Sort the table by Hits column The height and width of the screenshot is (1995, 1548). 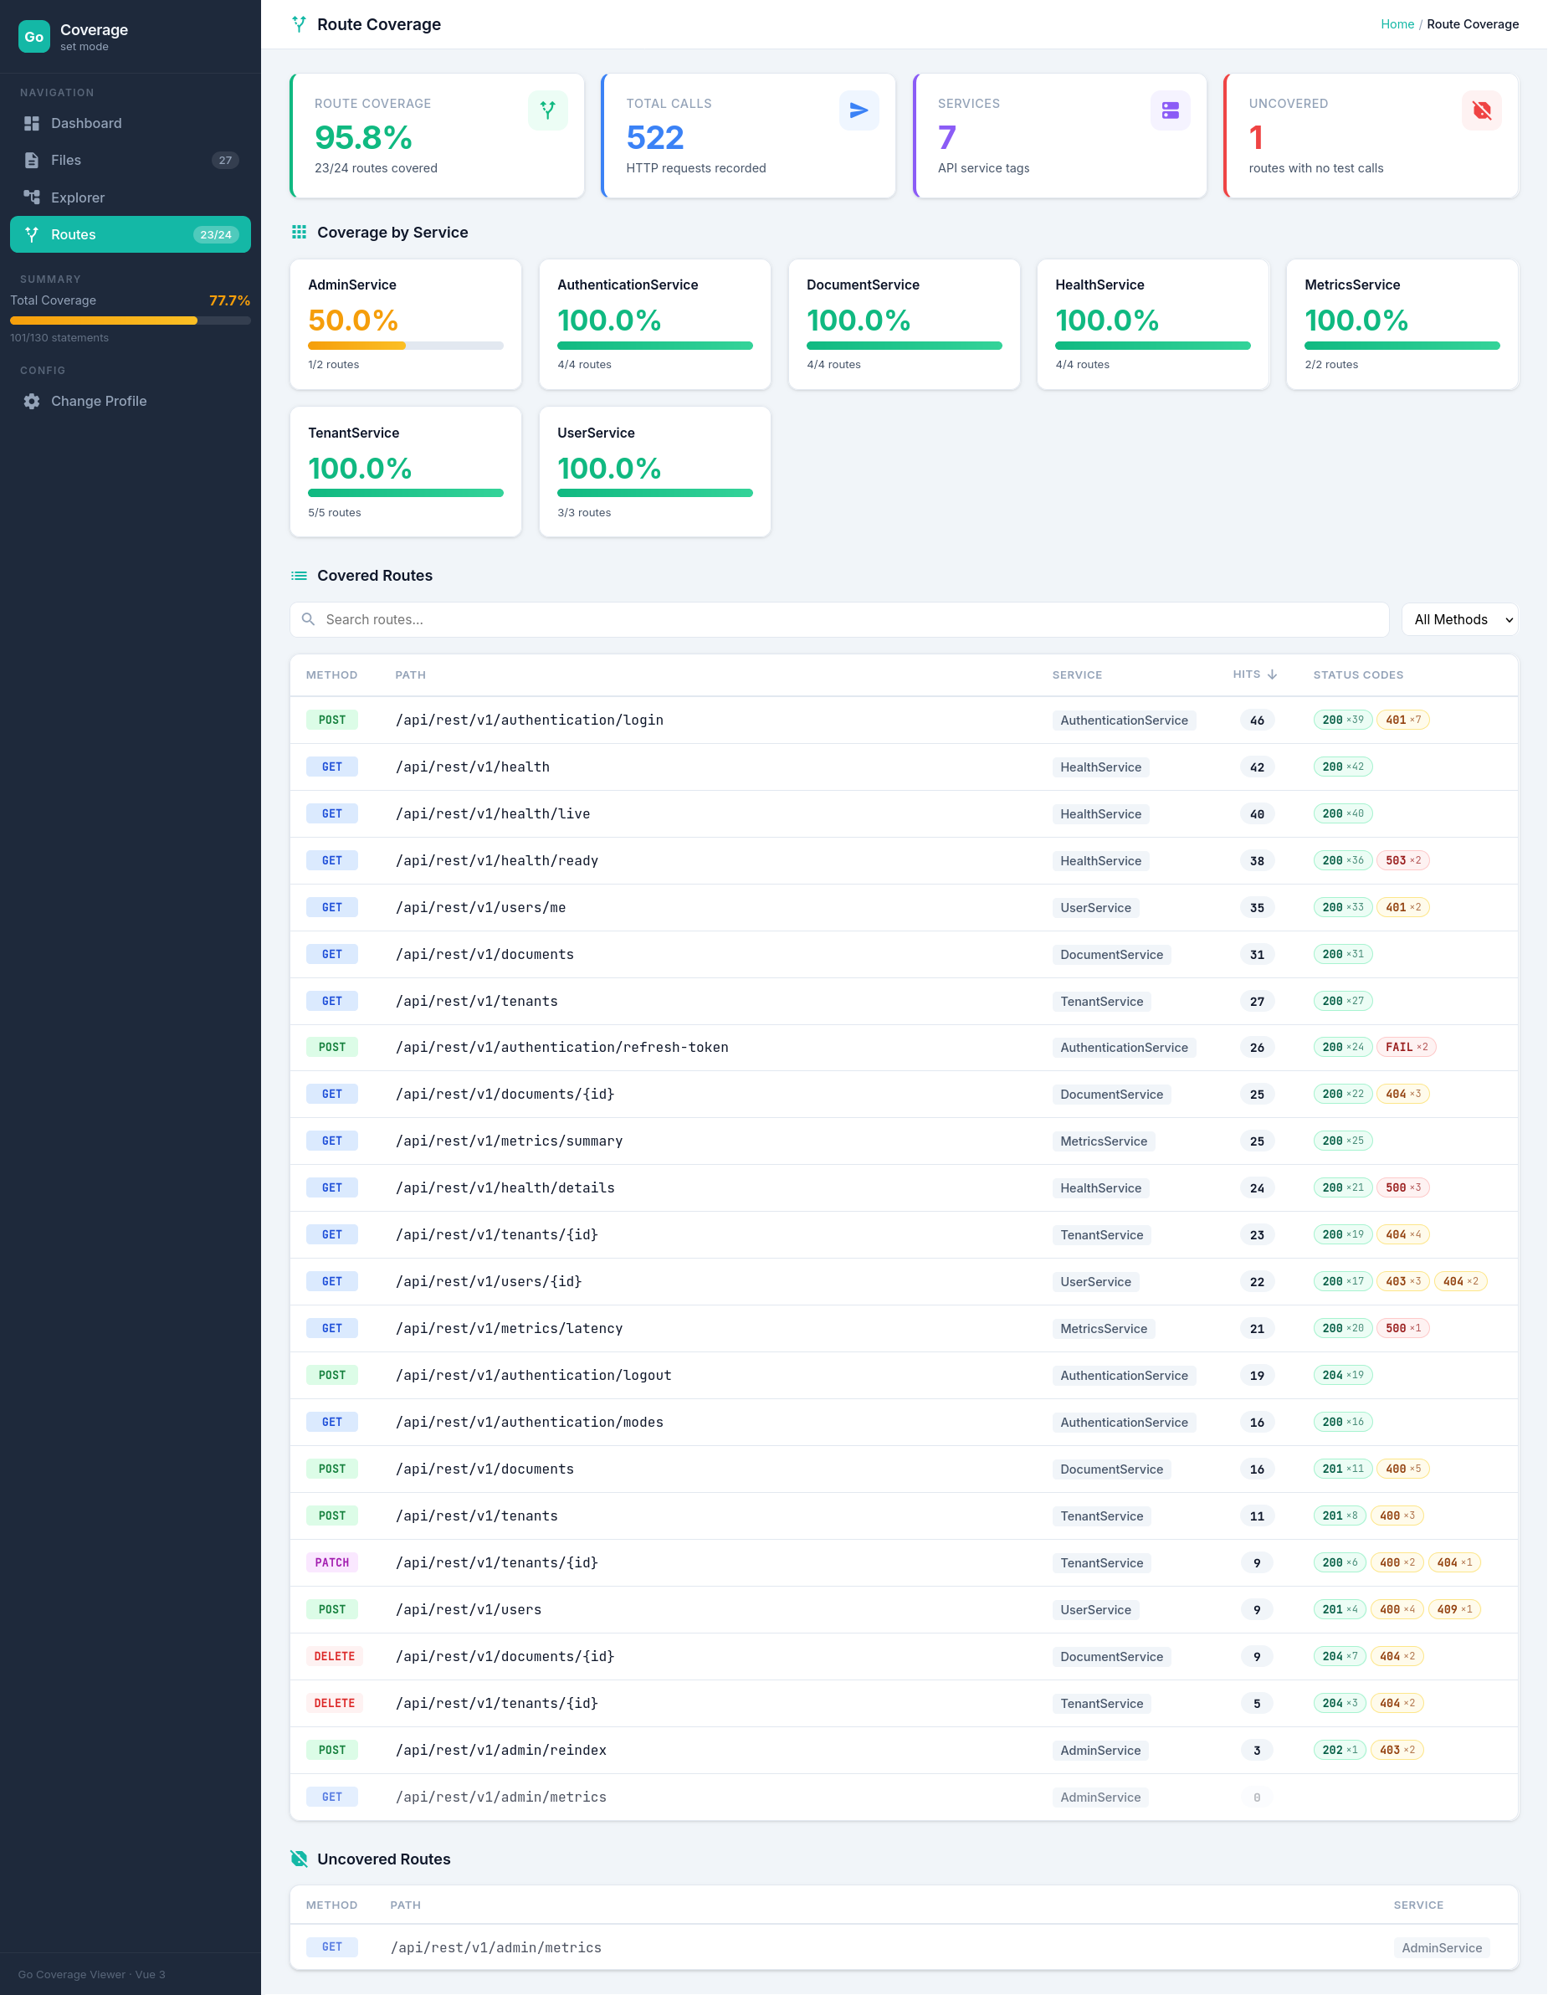(1254, 674)
